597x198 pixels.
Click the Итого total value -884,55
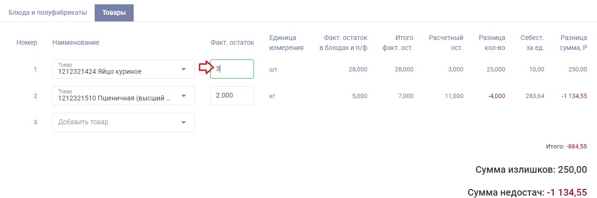tap(577, 147)
